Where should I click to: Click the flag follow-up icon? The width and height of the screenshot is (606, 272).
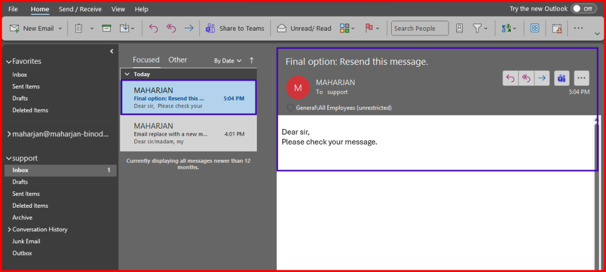click(x=369, y=28)
